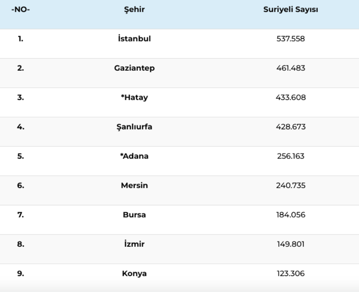Click the value 461.483
This screenshot has width=359, height=292.
tap(291, 68)
